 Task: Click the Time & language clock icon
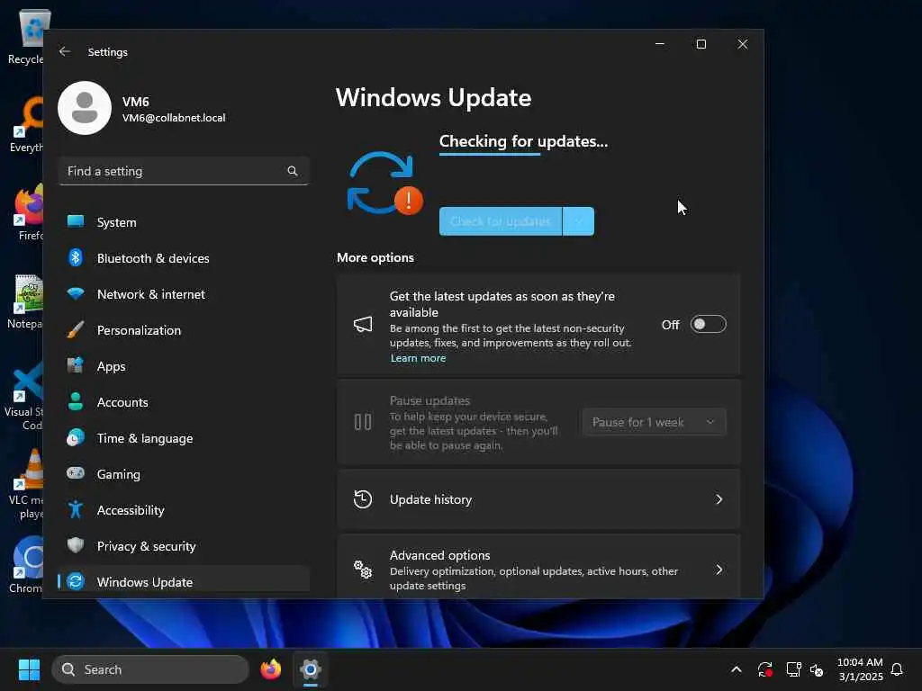coord(76,438)
